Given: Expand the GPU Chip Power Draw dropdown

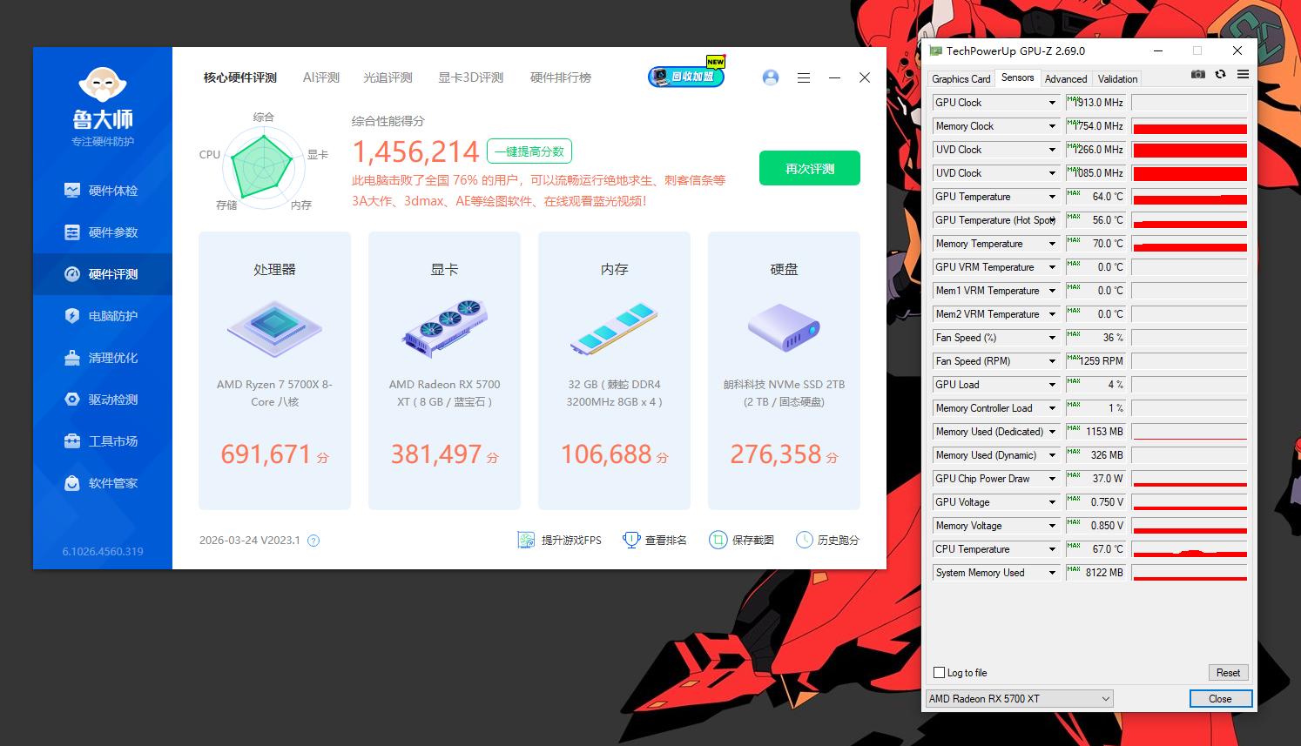Looking at the screenshot, I should click(1052, 479).
